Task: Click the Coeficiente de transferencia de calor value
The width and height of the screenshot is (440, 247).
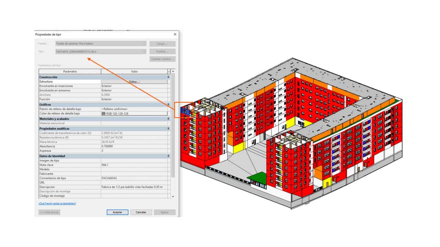Action: pos(134,133)
